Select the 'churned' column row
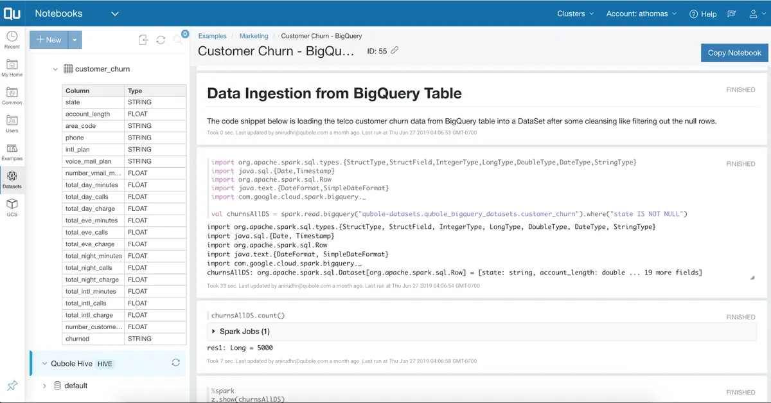Screen dimensions: 771x403 pos(124,339)
